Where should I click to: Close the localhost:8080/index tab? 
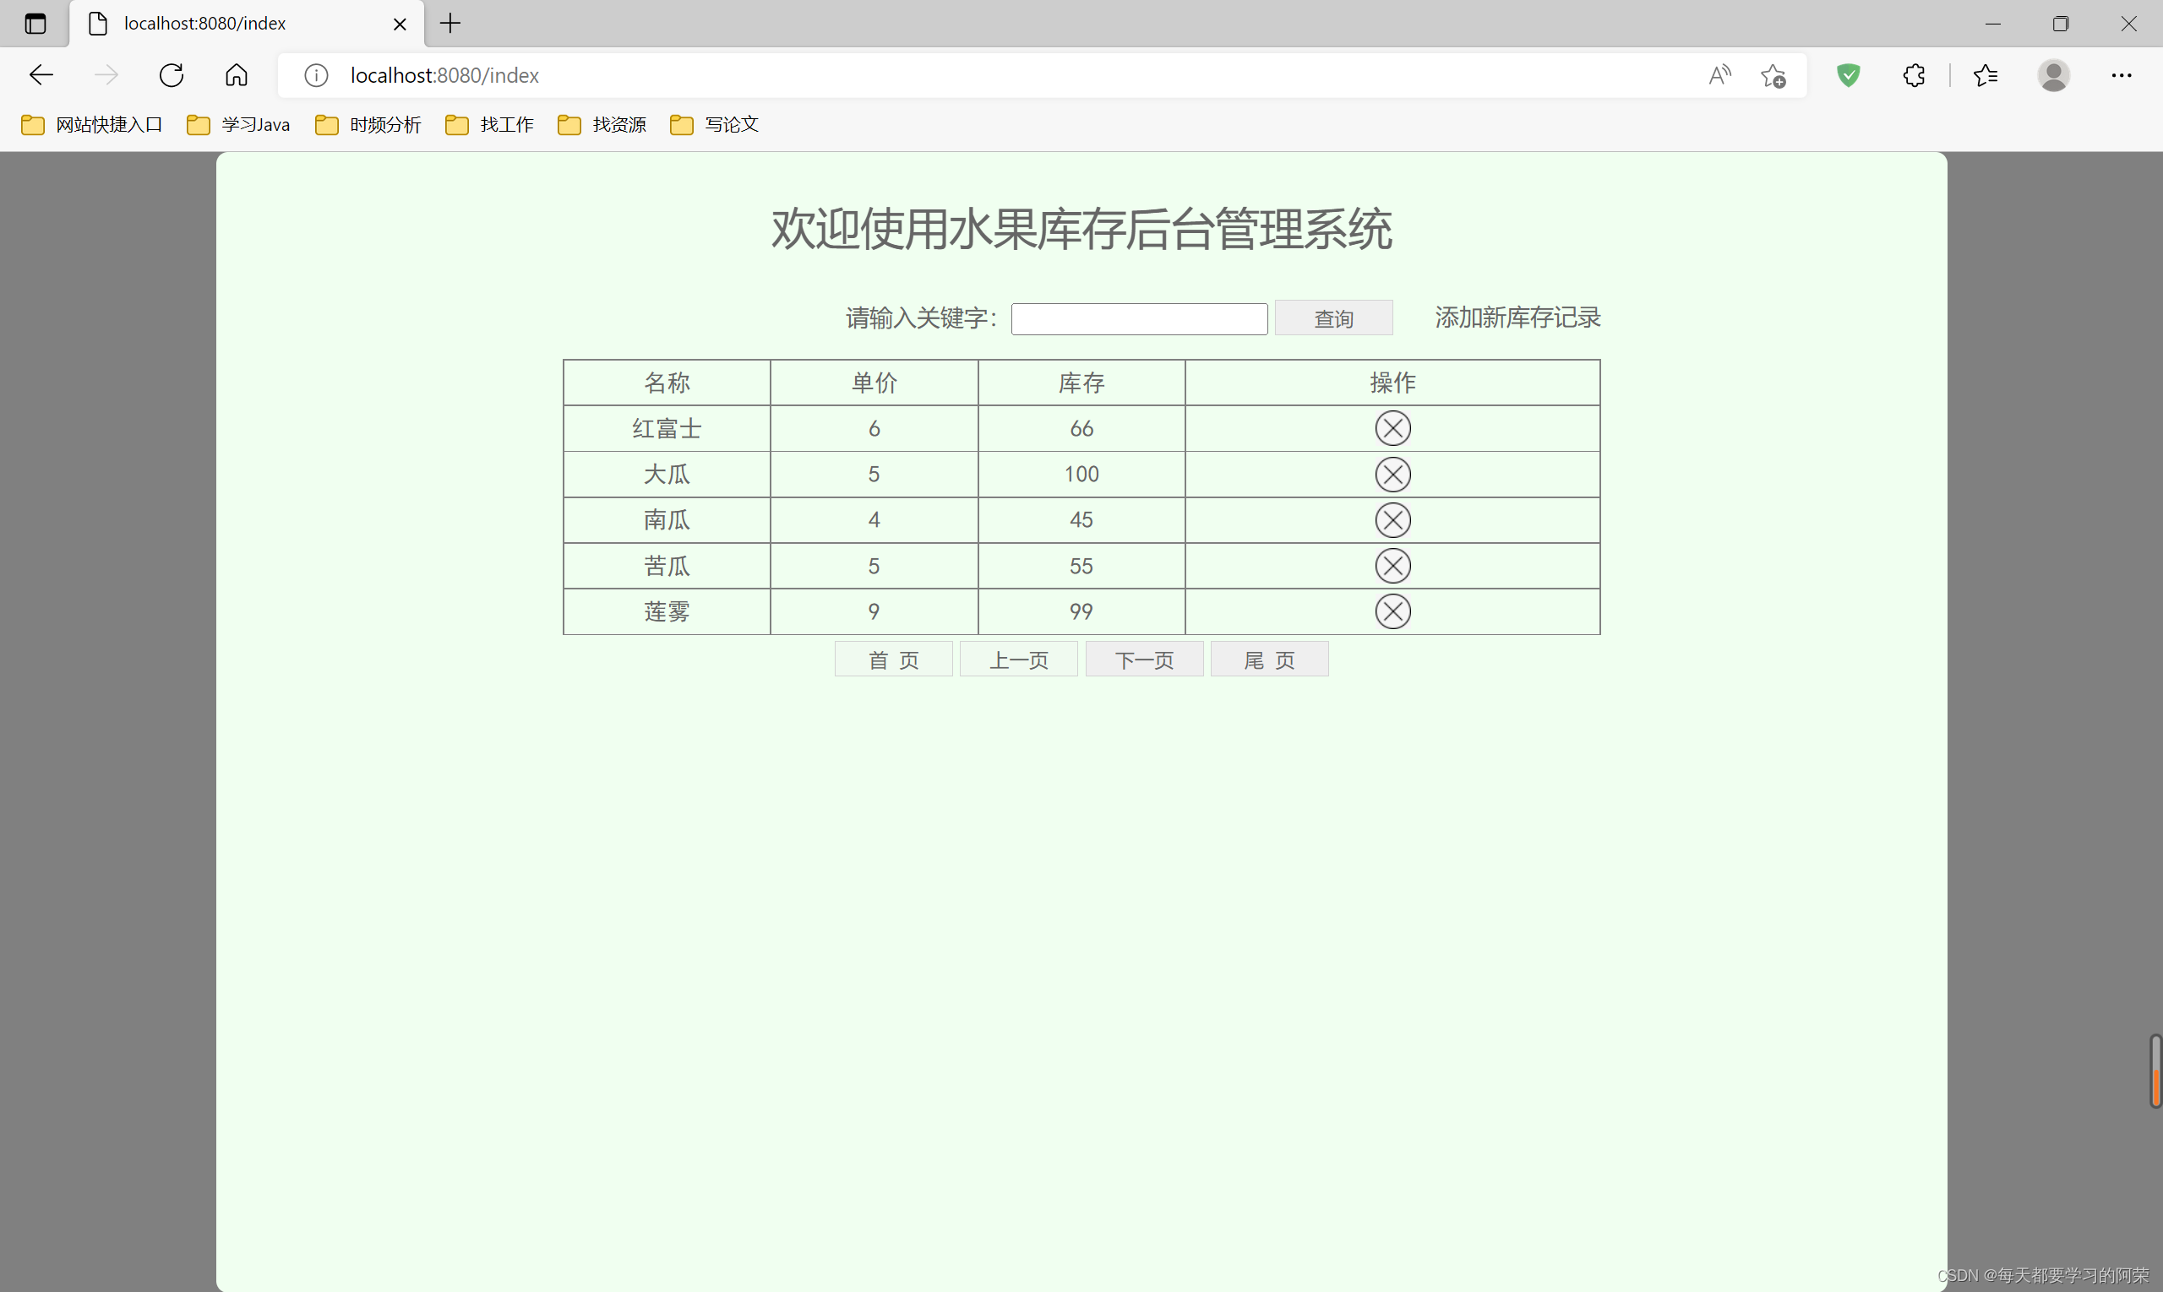tap(400, 24)
